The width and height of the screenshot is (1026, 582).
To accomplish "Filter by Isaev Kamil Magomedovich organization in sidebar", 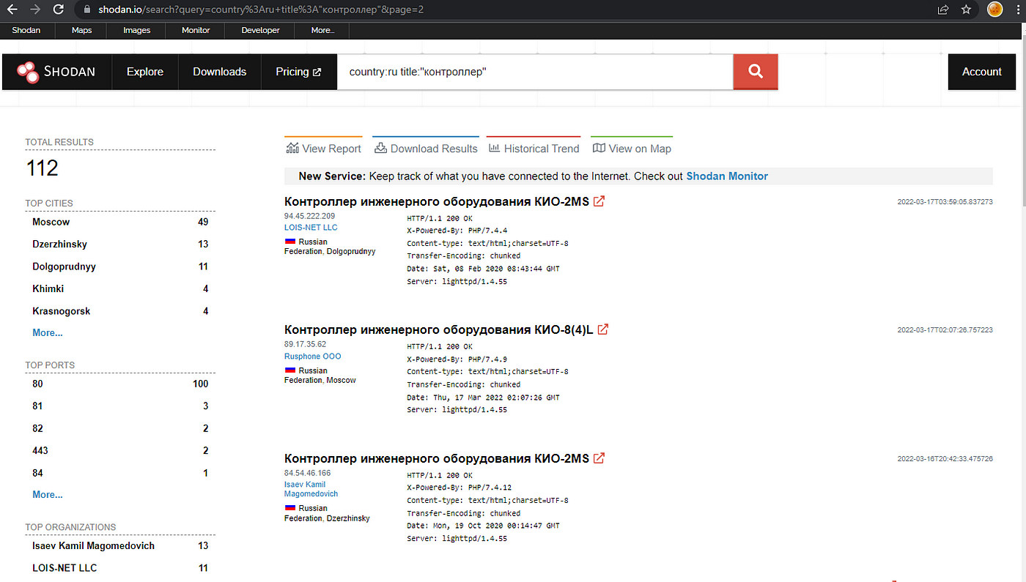I will 94,545.
